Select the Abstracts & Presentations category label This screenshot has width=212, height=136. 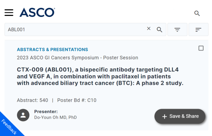tap(52, 49)
